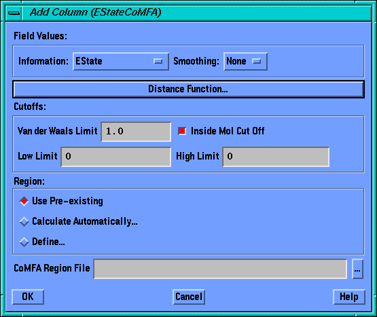The image size is (377, 317).
Task: Browse for region file with ... button
Action: tap(357, 269)
